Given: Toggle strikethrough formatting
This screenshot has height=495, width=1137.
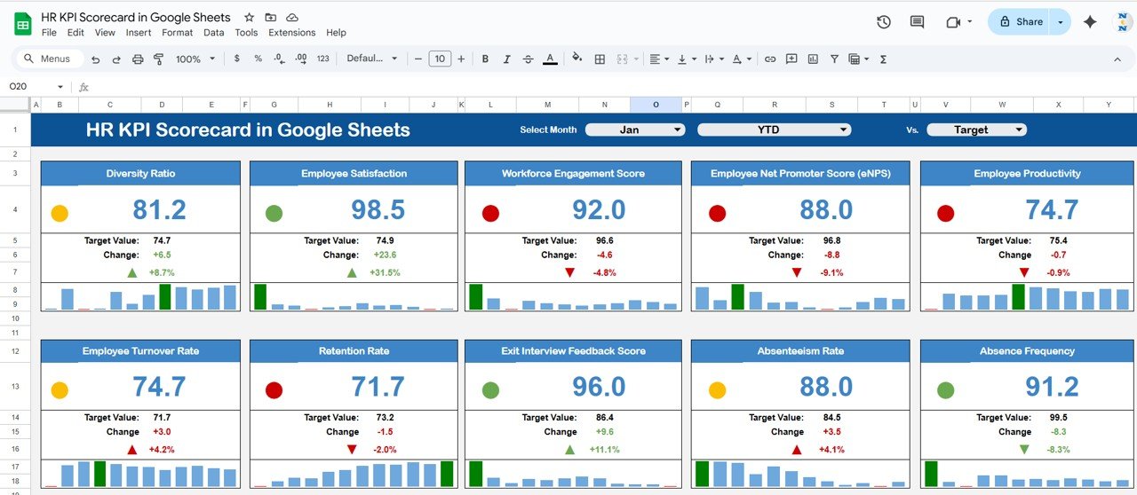Looking at the screenshot, I should 529,59.
